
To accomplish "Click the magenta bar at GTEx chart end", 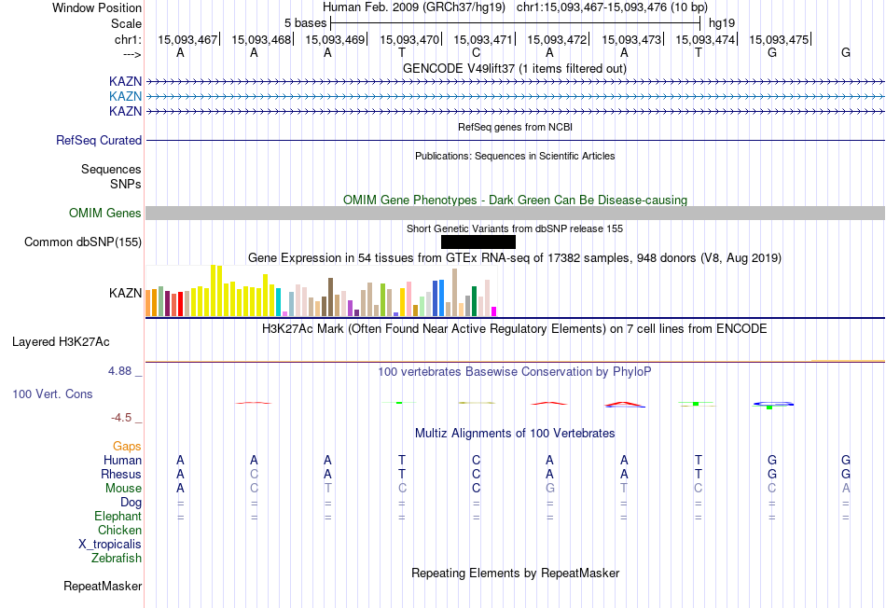I will coord(494,311).
